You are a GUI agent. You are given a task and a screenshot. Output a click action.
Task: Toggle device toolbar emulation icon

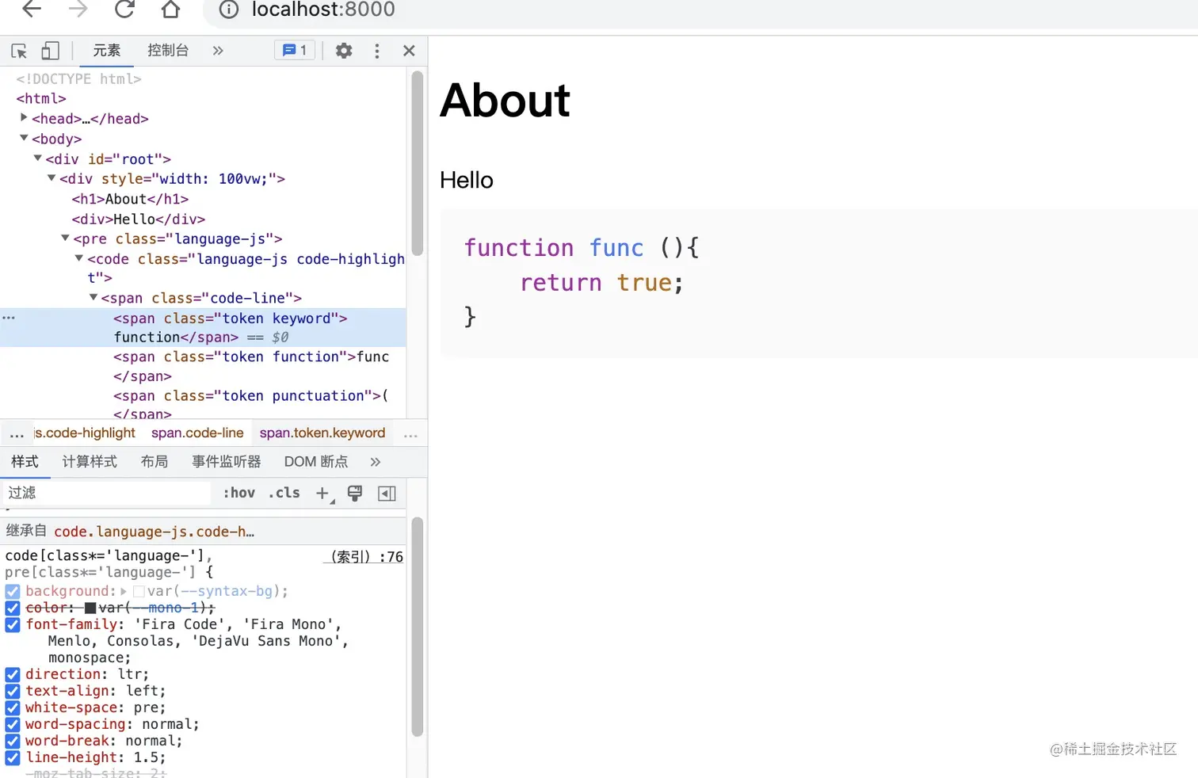(x=50, y=51)
